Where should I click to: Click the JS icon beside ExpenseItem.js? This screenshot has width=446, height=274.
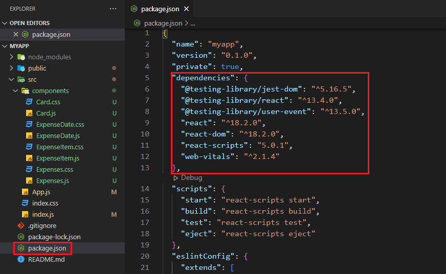tap(29, 158)
